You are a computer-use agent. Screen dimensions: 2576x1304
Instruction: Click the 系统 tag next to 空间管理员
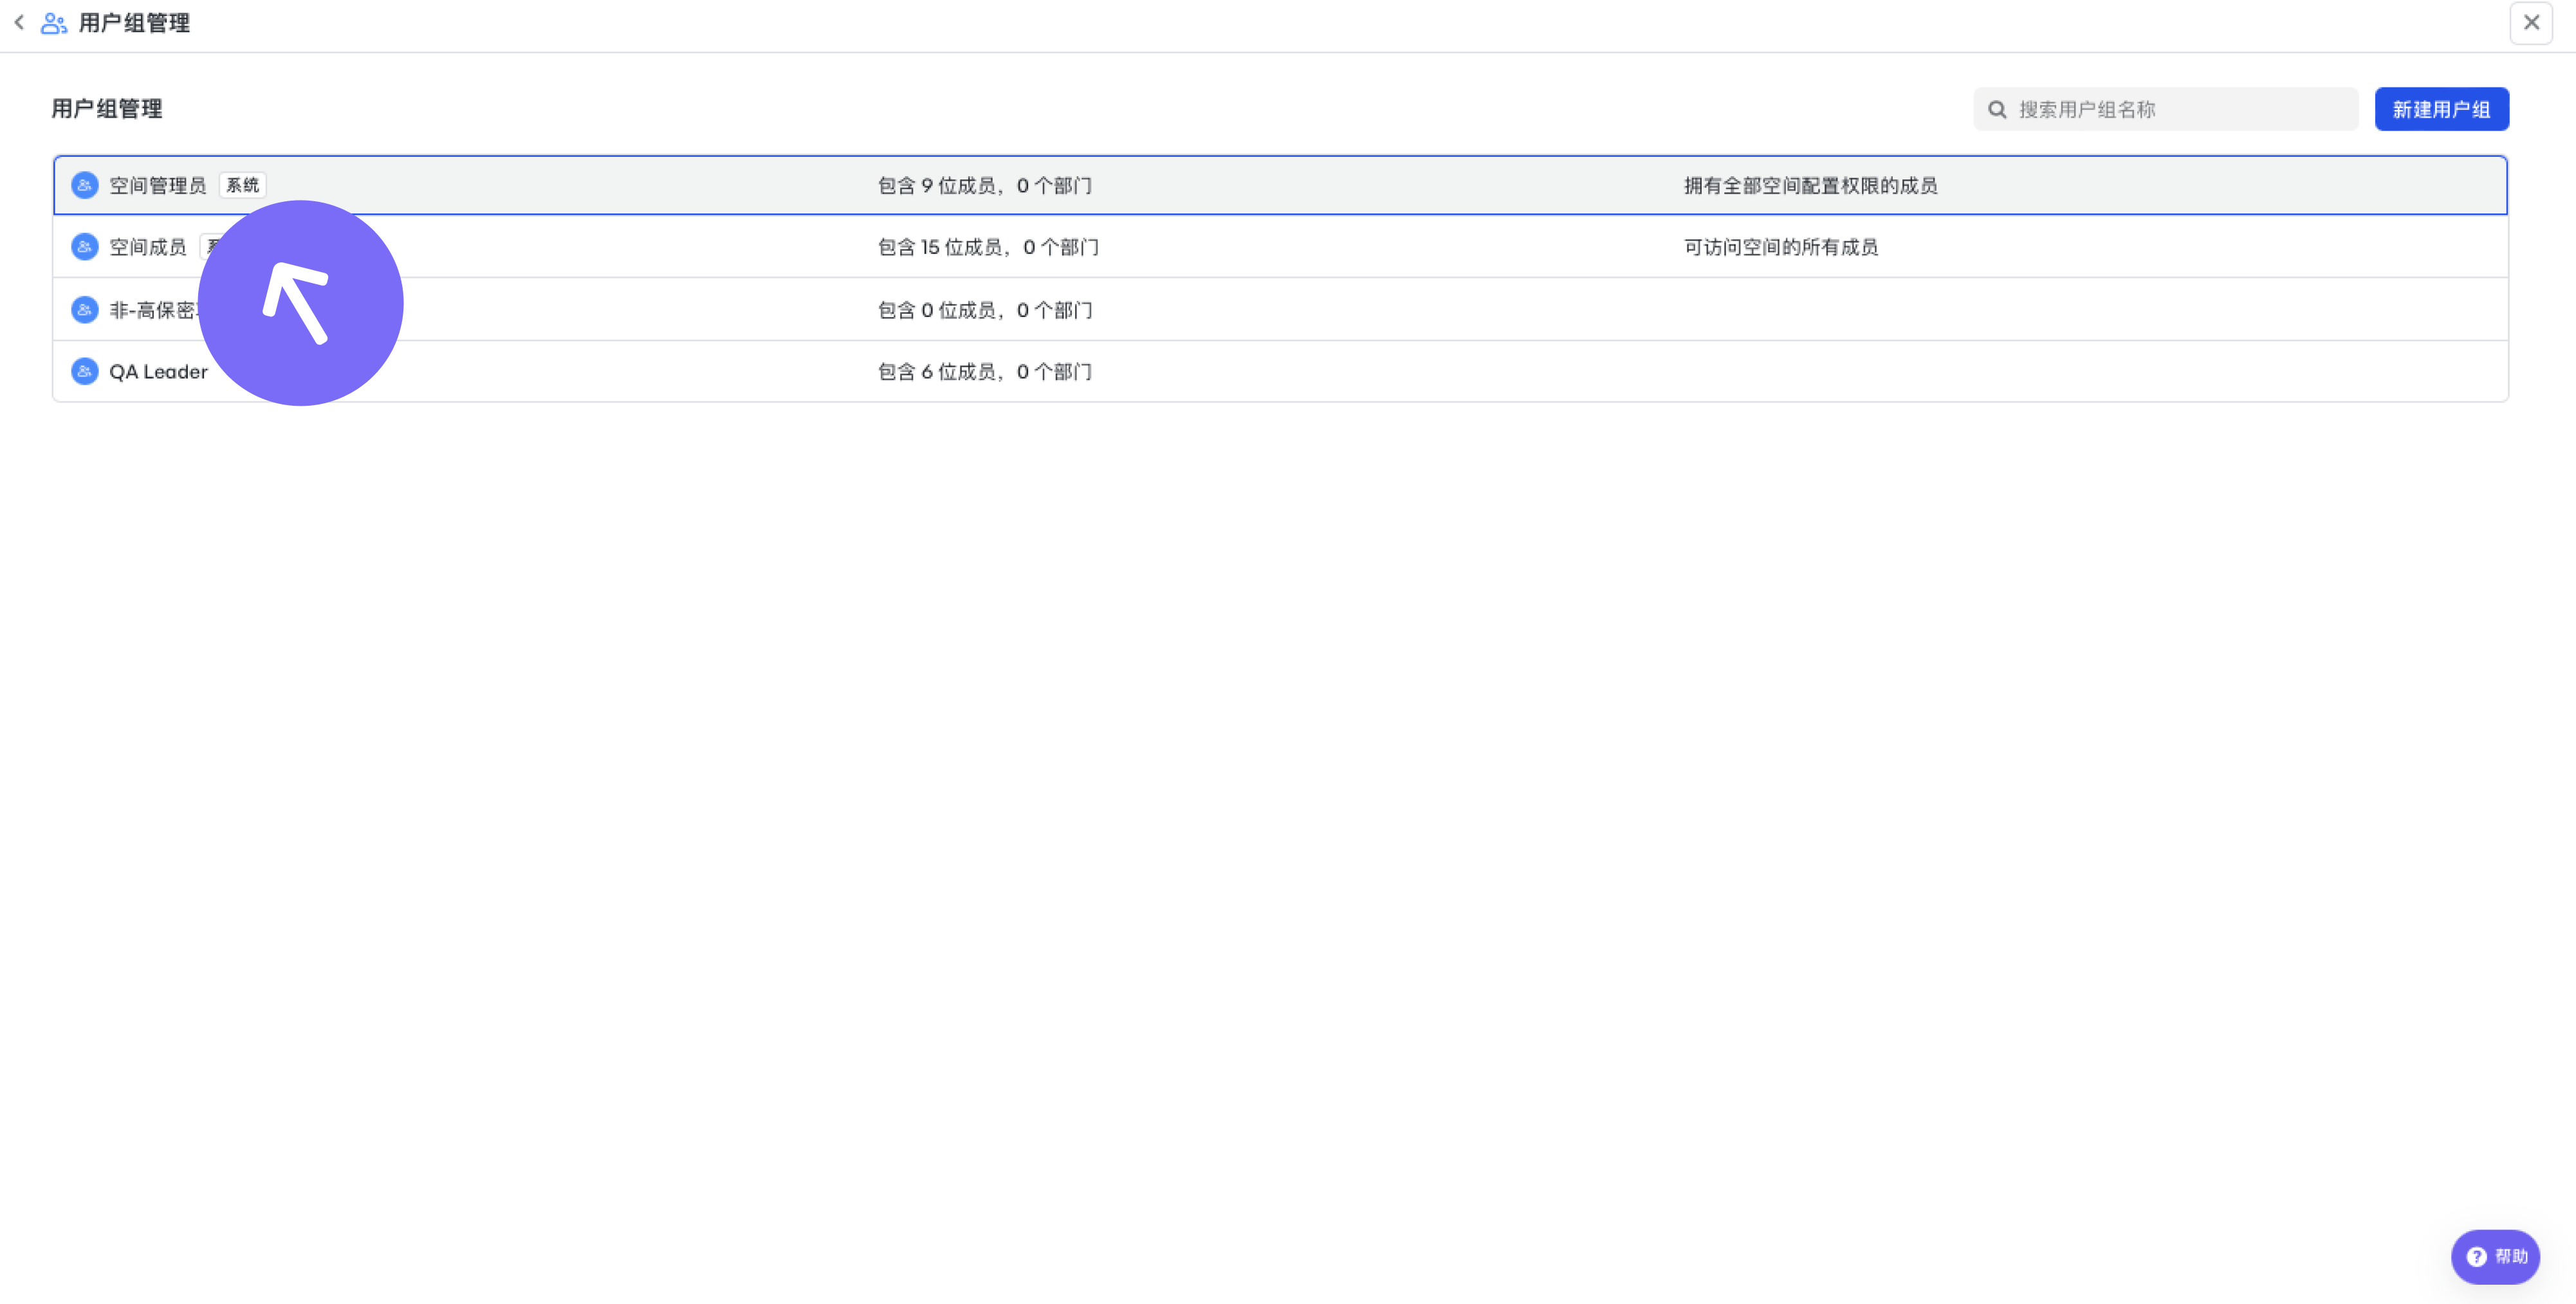(x=243, y=186)
